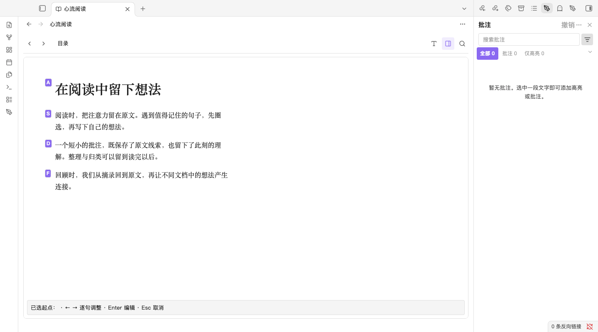Click the stacked-pages copy icon in left ribbon
Screen dimensions: 598x332
[9, 75]
